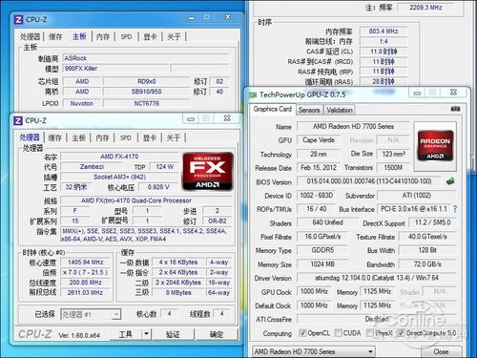
Task: Click the 124 W TDP value
Action: 164,167
